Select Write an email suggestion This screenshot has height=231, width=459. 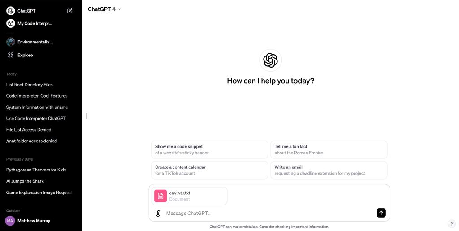coord(329,170)
